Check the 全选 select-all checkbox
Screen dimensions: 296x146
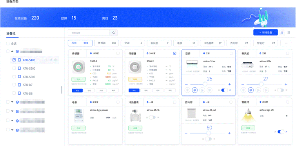tap(8, 43)
